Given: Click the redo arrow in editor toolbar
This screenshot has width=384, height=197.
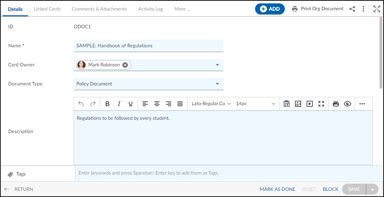Looking at the screenshot, I should click(93, 104).
